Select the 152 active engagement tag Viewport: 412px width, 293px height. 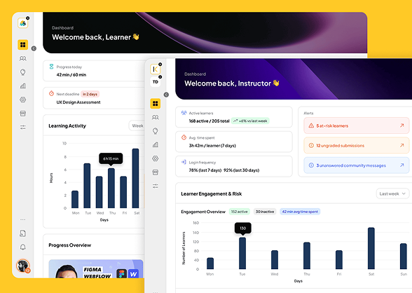tap(239, 212)
